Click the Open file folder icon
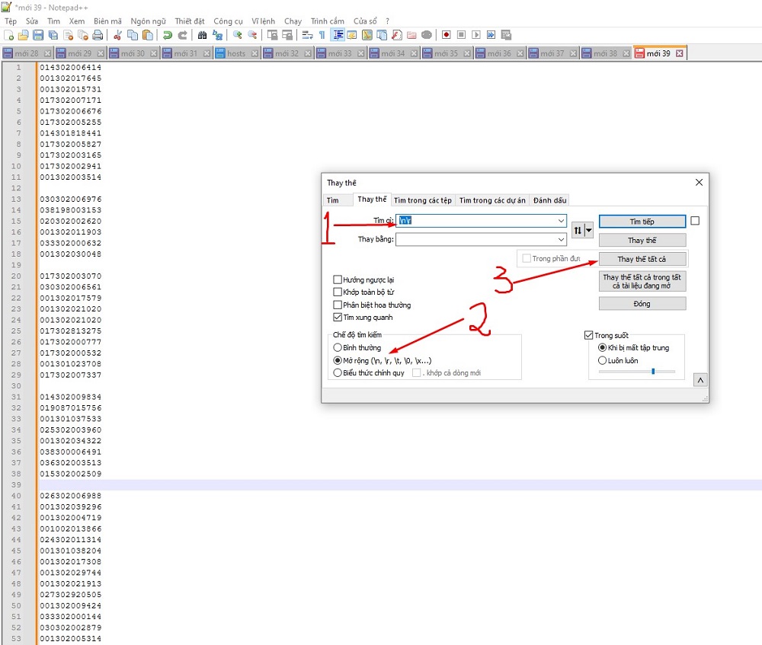The height and width of the screenshot is (645, 762). click(24, 35)
